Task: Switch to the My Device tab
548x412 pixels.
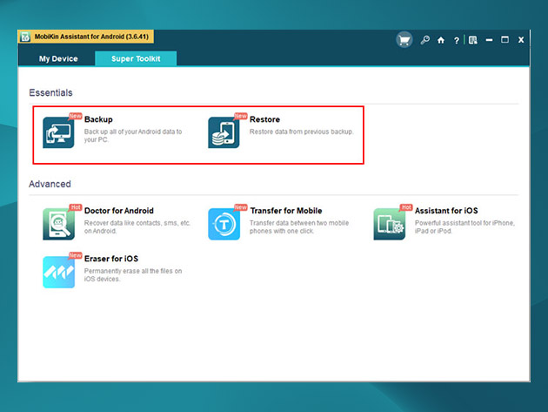Action: tap(58, 59)
